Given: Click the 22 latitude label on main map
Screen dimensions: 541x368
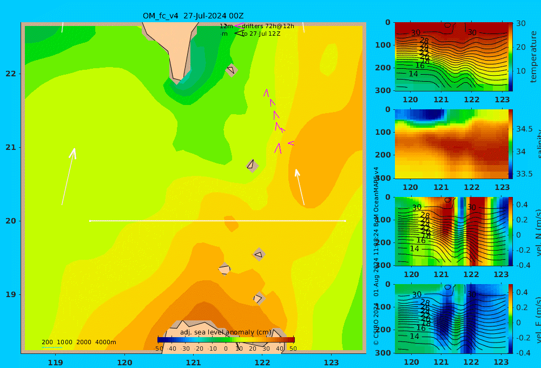Looking at the screenshot, I should 11,74.
